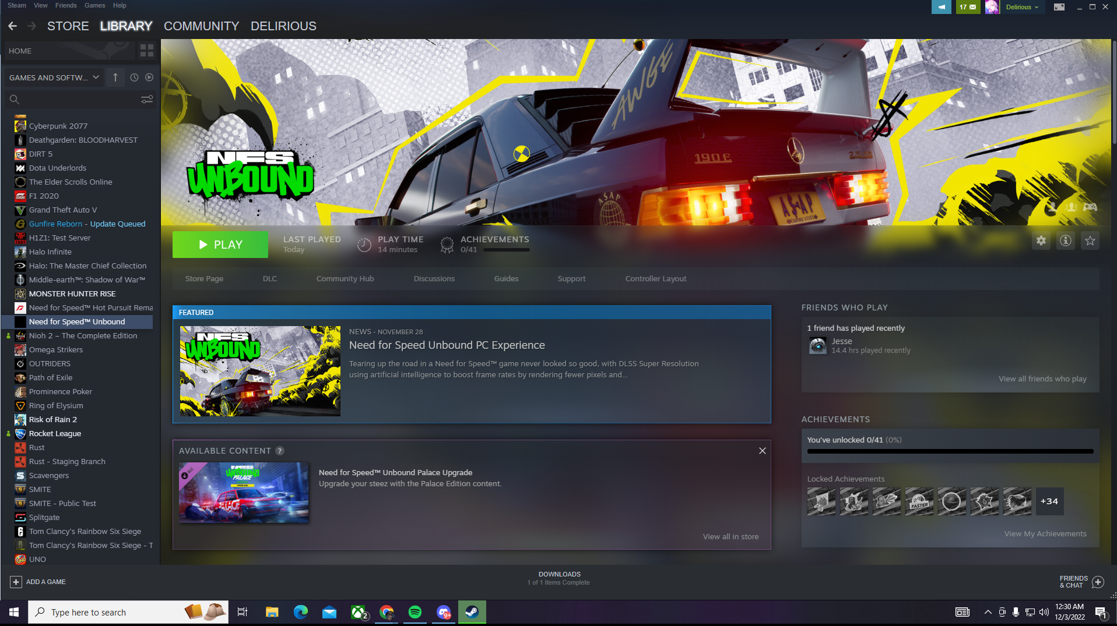Click the forward navigation arrow
The width and height of the screenshot is (1117, 626).
[31, 26]
